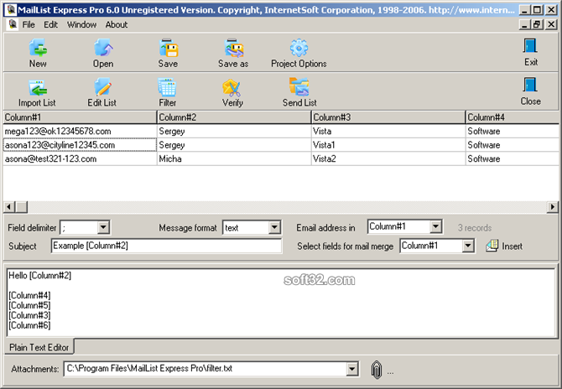Open Project Options gear icon
Viewport: 562px width, 389px height.
[x=299, y=54]
